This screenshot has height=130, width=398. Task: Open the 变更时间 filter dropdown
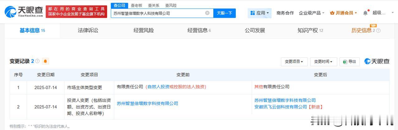tap(324, 62)
